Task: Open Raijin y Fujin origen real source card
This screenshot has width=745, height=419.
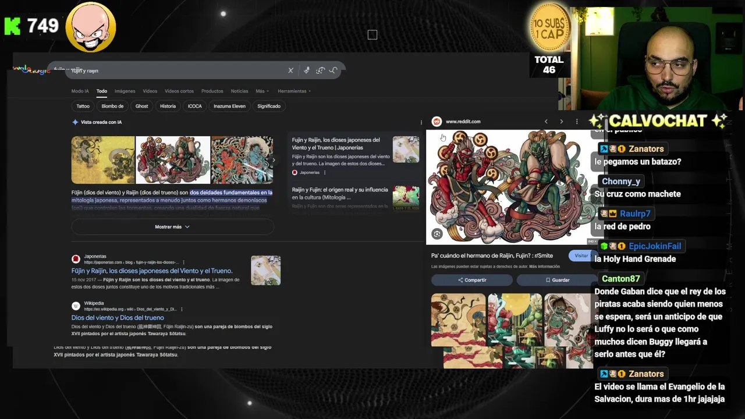Action: coord(356,197)
